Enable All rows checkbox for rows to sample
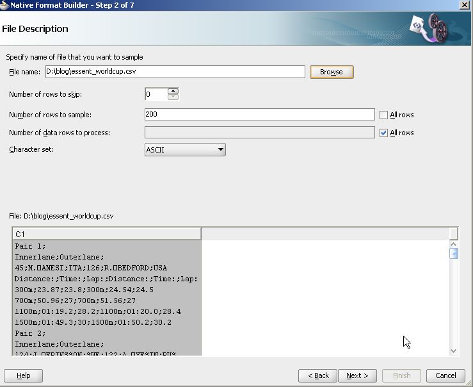 [383, 115]
